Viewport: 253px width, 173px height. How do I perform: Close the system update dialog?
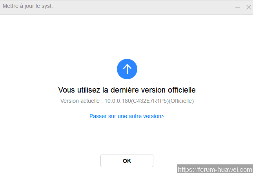[x=248, y=7]
